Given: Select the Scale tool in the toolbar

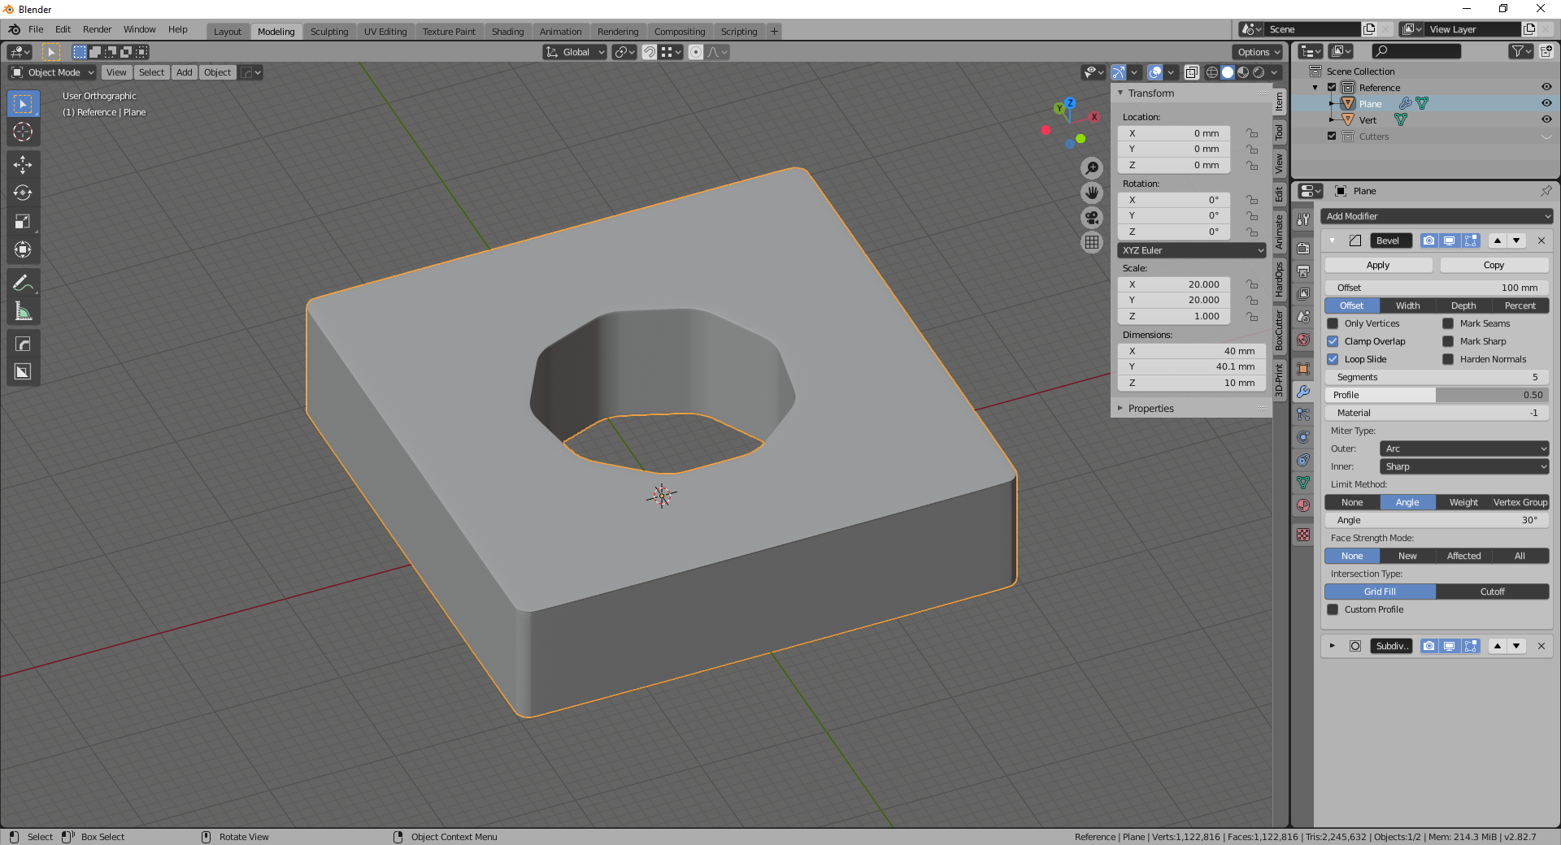Looking at the screenshot, I should click(x=23, y=222).
